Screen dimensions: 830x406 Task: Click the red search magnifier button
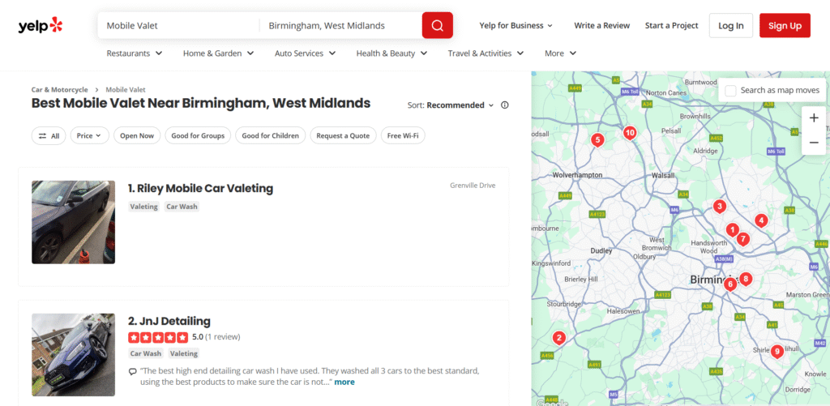(437, 26)
